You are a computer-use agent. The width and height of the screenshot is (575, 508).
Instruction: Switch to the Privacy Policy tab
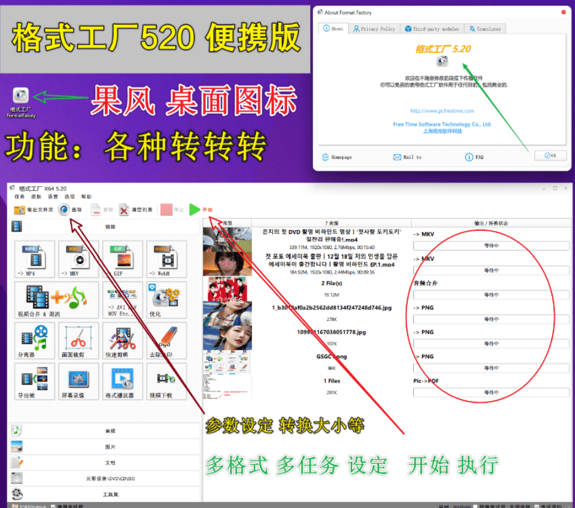pos(374,28)
